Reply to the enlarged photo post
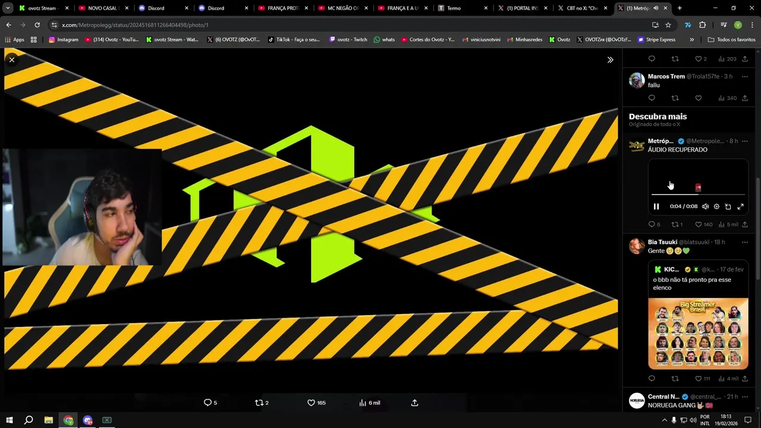The image size is (761, 428). coord(210,402)
